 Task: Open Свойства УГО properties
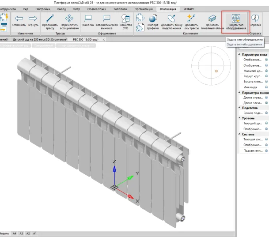pyautogui.click(x=126, y=19)
